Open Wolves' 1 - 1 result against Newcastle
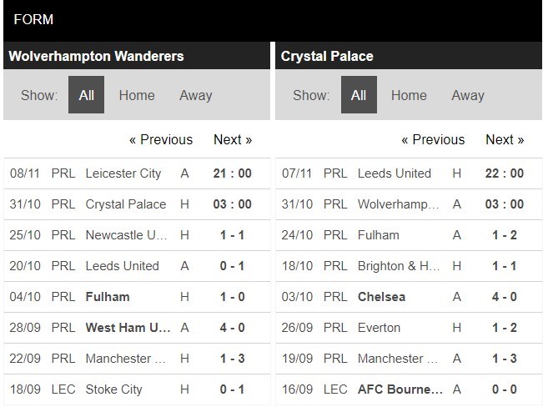543x407 pixels. point(137,235)
